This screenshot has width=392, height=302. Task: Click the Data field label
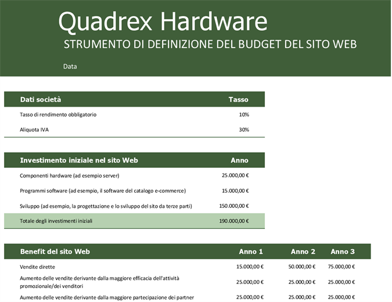(x=70, y=67)
